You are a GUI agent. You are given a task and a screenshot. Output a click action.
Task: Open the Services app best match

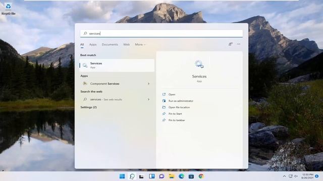coord(117,65)
